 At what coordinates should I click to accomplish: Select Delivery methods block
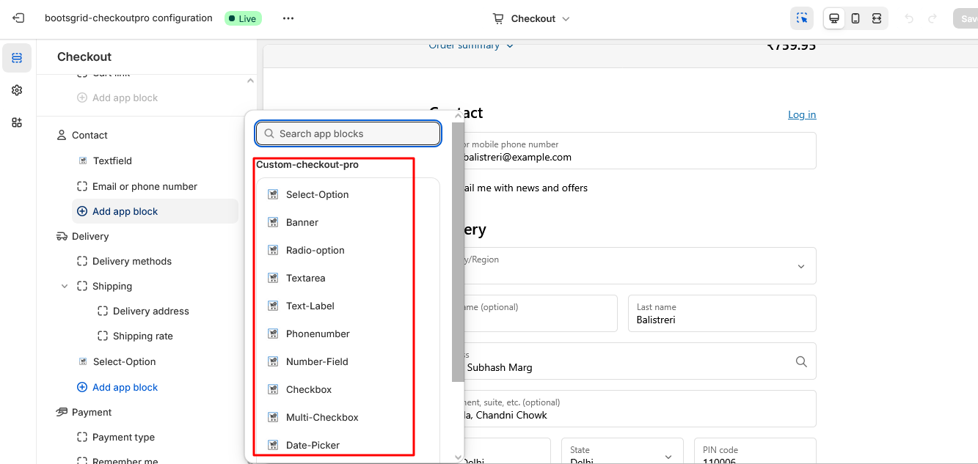click(132, 261)
